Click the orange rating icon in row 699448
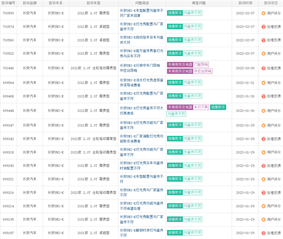Screen dimensions: 283x239 pos(264,111)
